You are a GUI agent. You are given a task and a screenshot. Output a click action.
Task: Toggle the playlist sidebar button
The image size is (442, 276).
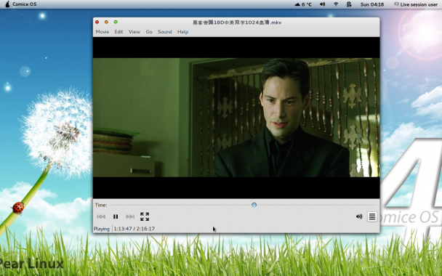(x=372, y=216)
